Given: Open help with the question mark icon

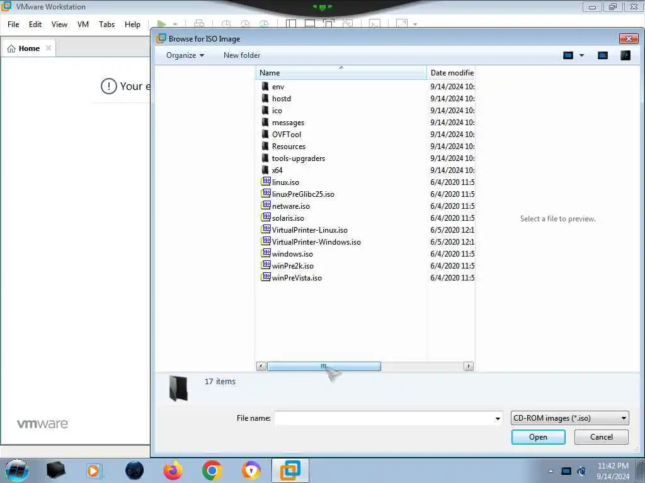Looking at the screenshot, I should [x=625, y=55].
